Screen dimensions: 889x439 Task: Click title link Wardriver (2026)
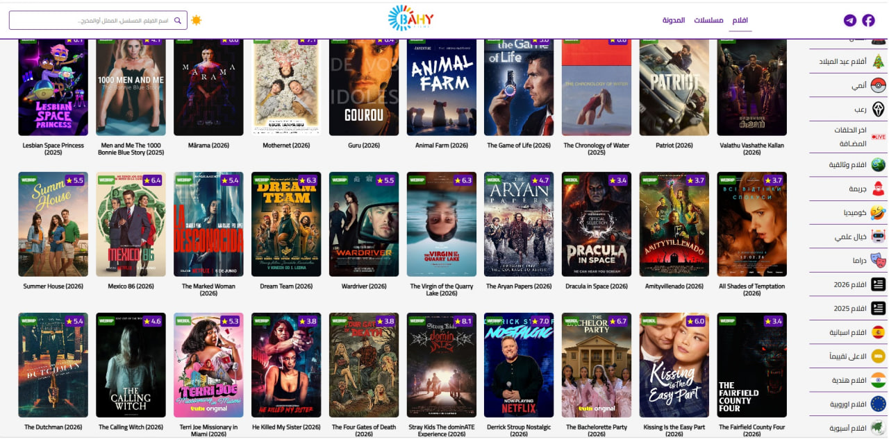click(364, 286)
